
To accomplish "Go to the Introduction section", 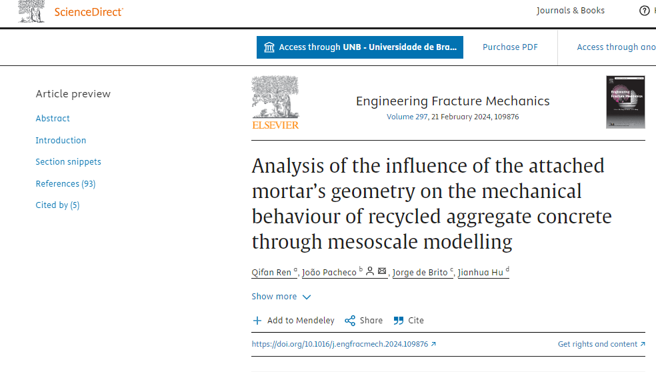I will coord(61,141).
